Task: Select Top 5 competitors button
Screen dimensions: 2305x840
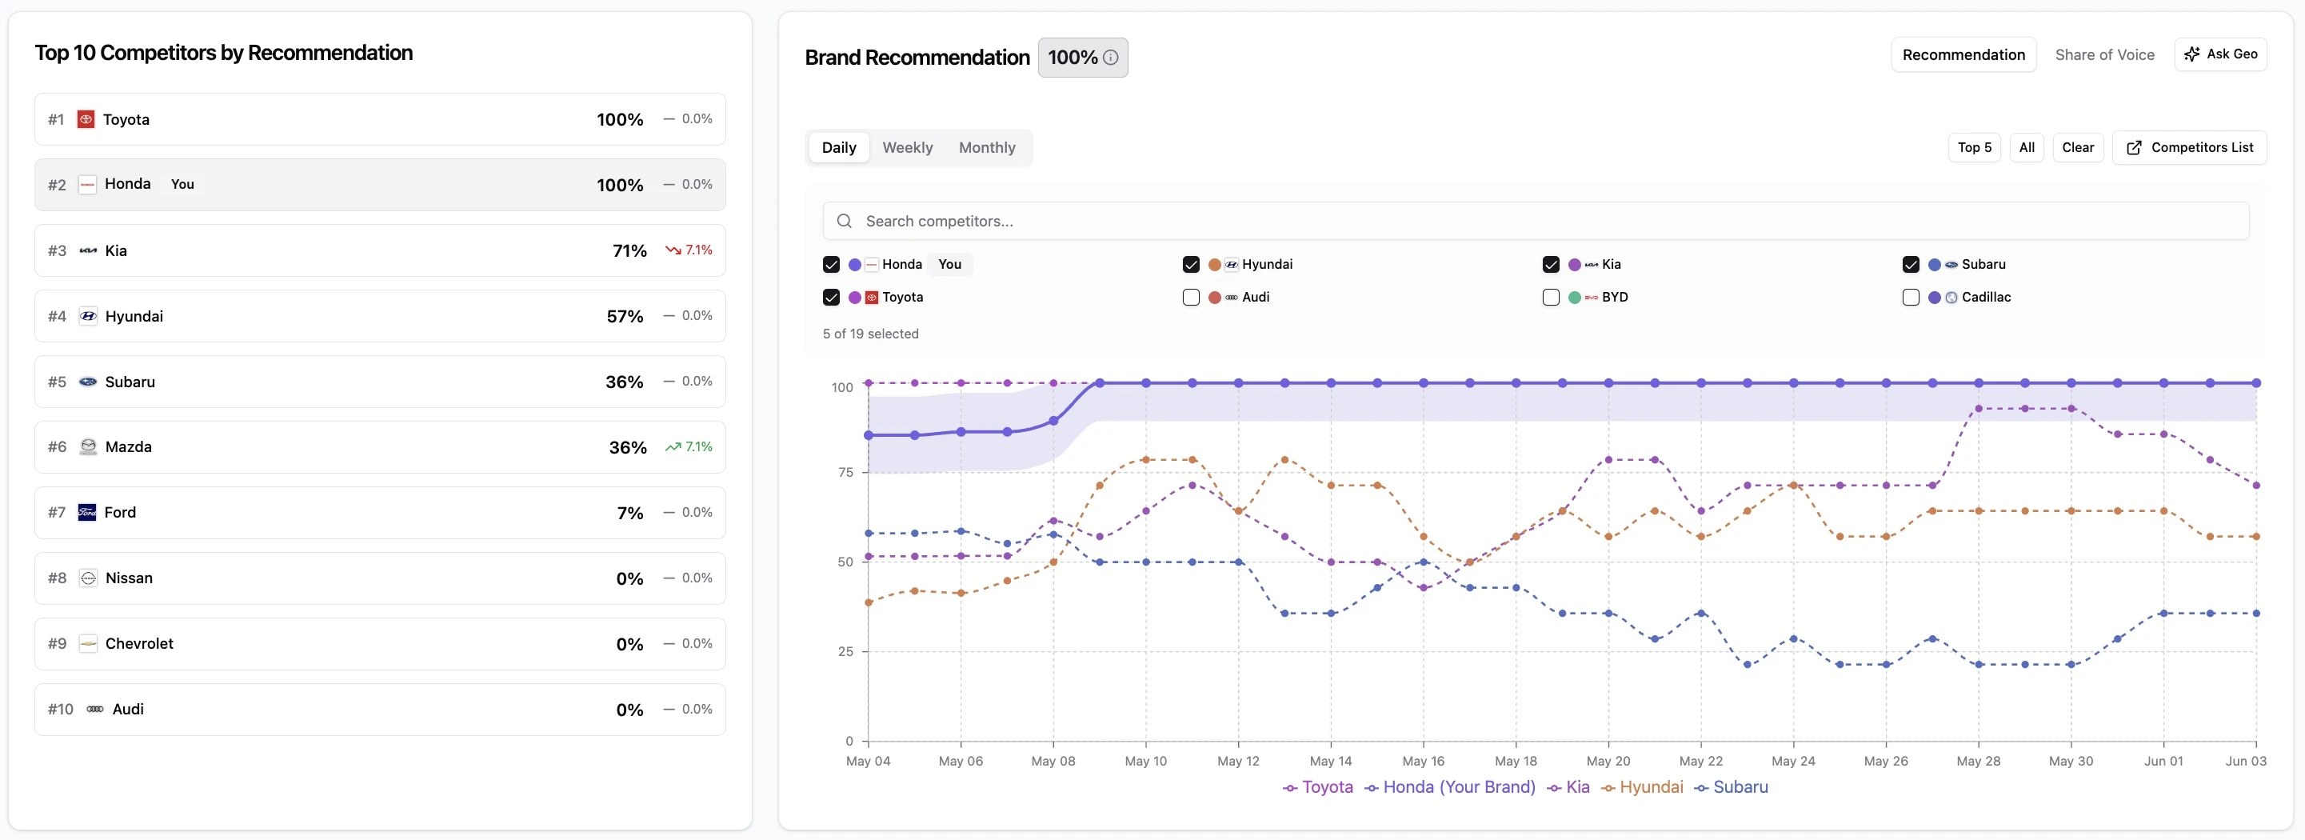Action: (1974, 148)
